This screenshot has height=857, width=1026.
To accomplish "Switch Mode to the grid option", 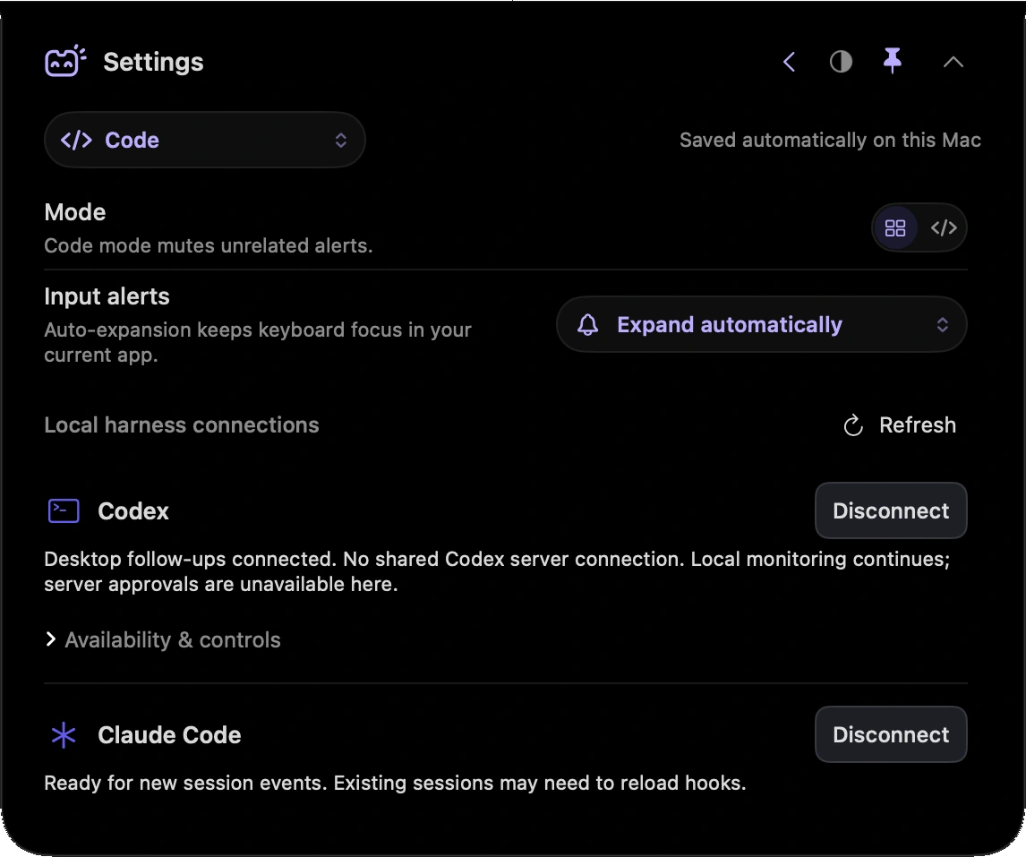I will (x=895, y=227).
